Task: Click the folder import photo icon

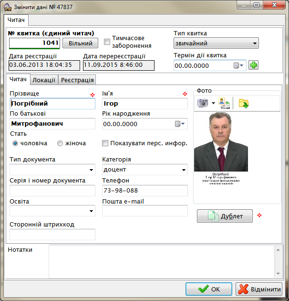Action: 244,103
